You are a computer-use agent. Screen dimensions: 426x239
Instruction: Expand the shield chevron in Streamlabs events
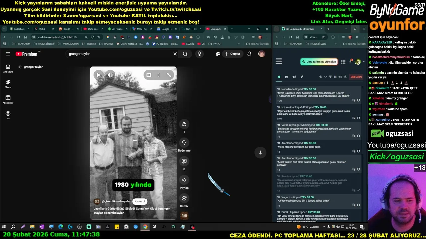pos(325,77)
